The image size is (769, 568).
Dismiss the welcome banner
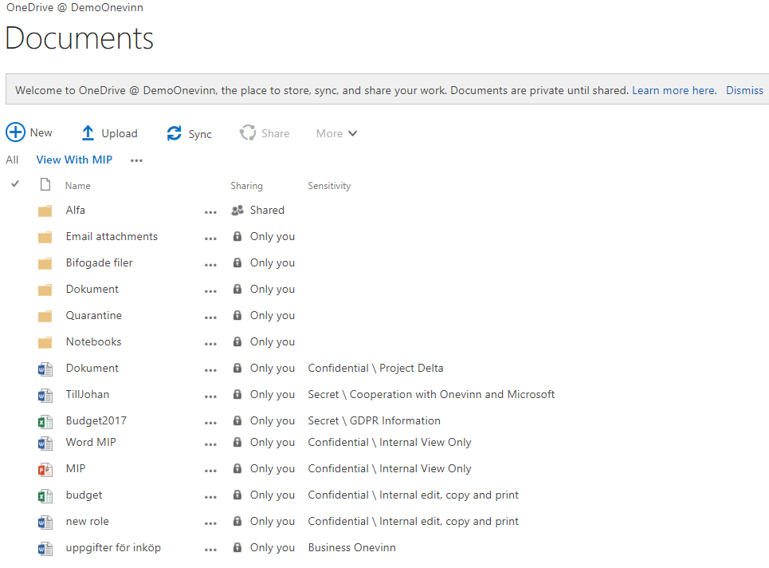(744, 90)
